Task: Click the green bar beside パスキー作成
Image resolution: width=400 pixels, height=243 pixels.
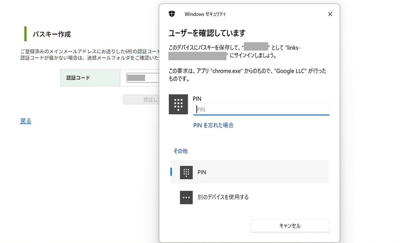Action: (x=25, y=34)
